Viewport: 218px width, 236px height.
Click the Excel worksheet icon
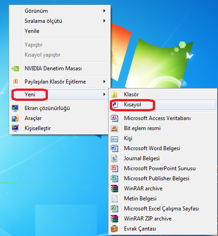pos(114,209)
